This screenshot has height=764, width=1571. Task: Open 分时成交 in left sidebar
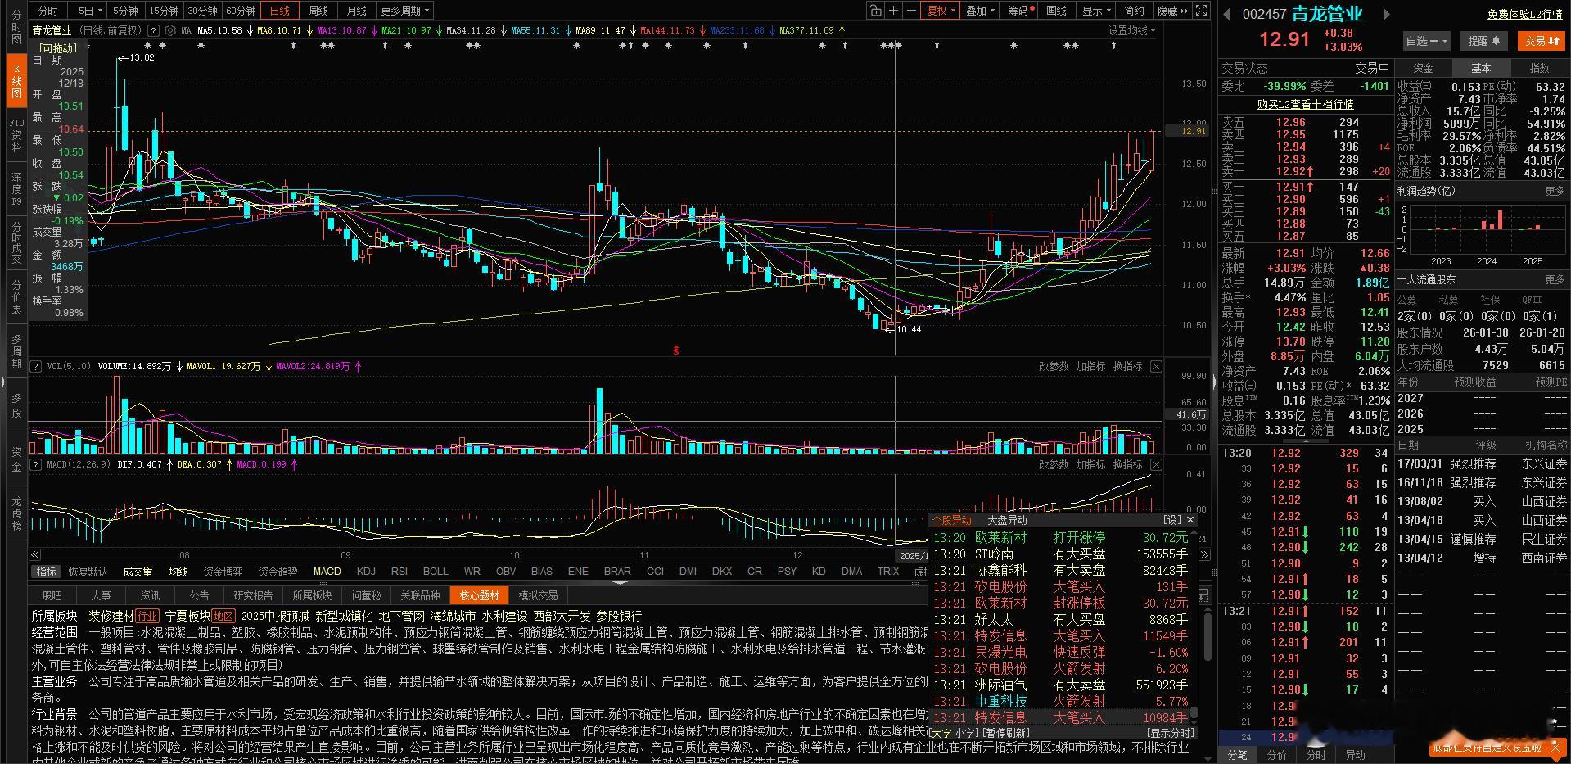[16, 242]
